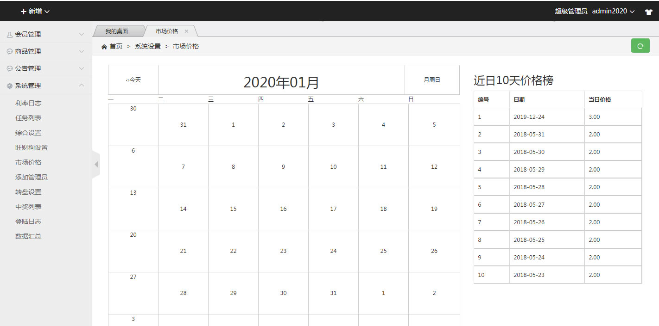Click the 今天 calendar button
Screen dimensions: 659x326
pyautogui.click(x=133, y=80)
